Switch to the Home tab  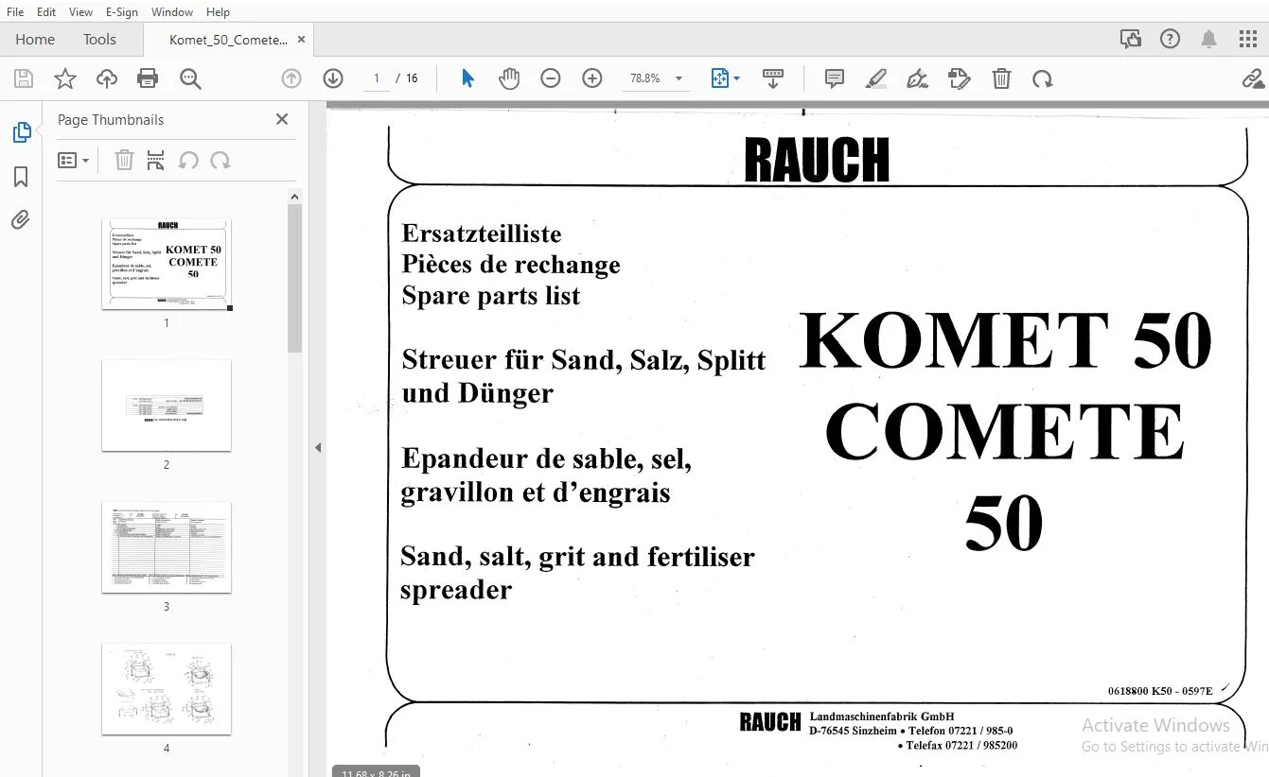pyautogui.click(x=35, y=40)
